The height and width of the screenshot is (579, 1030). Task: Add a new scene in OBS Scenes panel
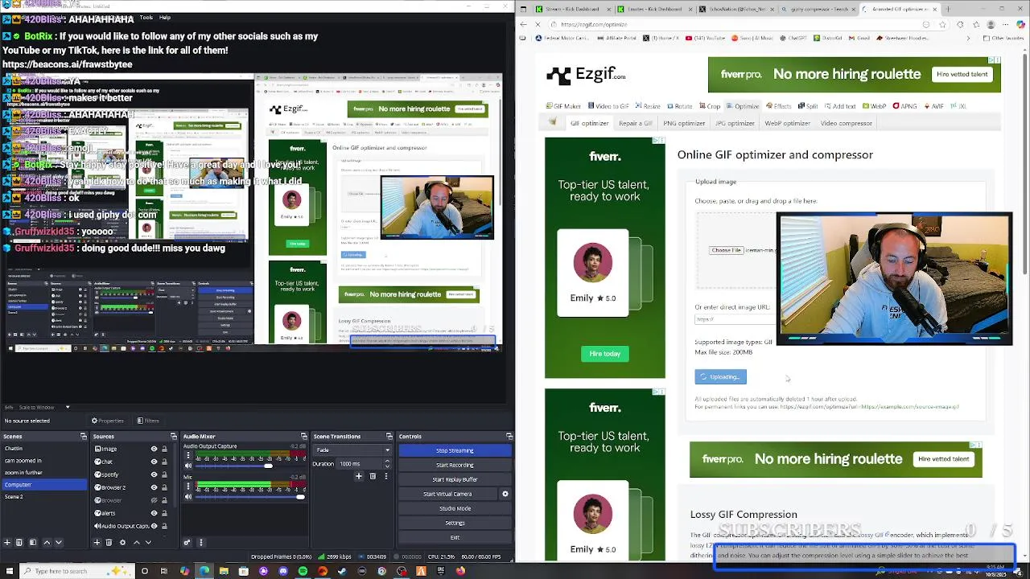tap(7, 542)
